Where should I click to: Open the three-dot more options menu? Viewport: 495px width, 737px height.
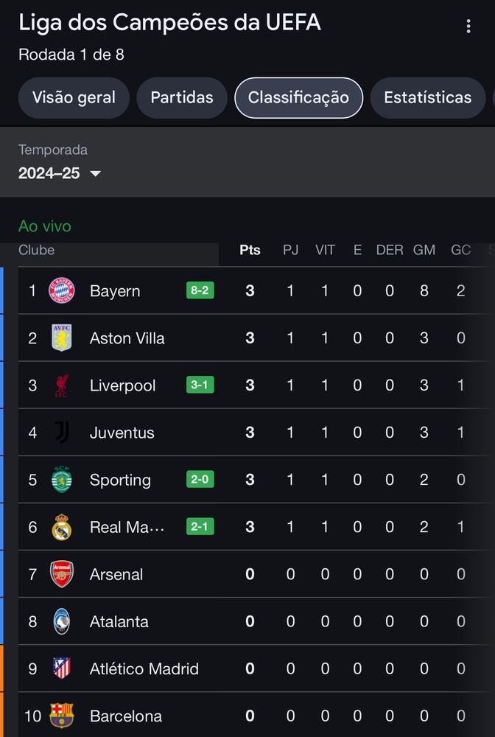point(468,27)
